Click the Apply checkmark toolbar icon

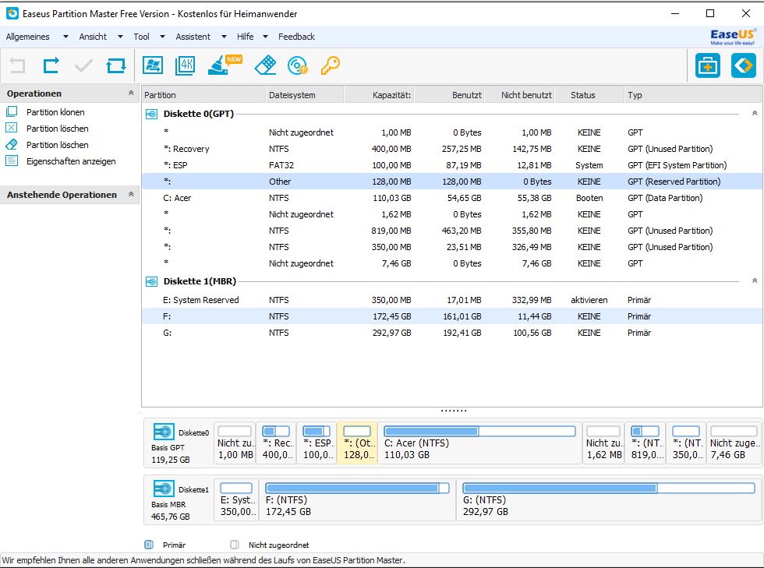point(84,65)
